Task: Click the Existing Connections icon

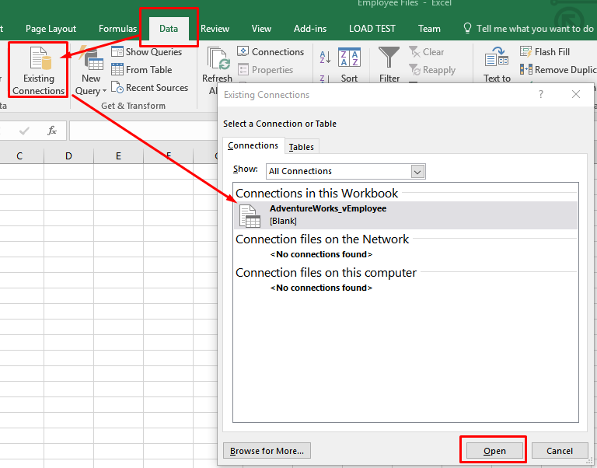Action: tap(38, 60)
